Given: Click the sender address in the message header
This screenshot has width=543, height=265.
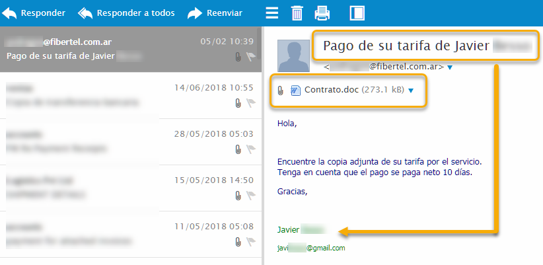Looking at the screenshot, I should [384, 67].
